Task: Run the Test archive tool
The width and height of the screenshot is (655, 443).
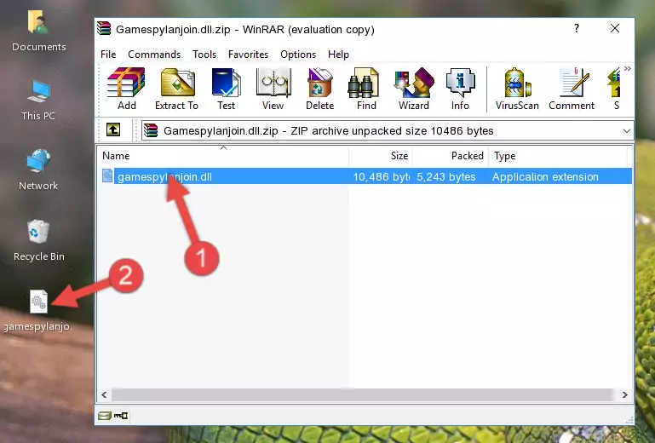Action: [x=226, y=89]
